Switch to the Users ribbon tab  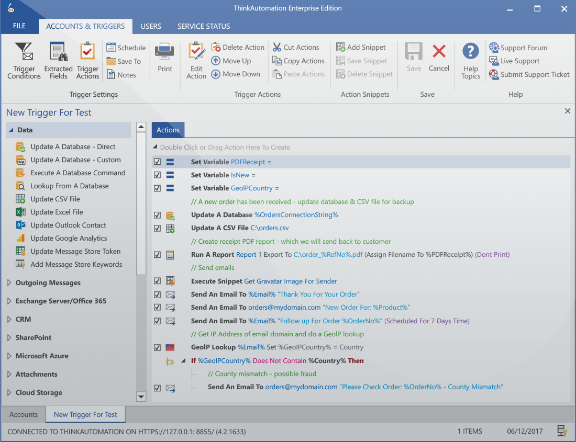(151, 26)
